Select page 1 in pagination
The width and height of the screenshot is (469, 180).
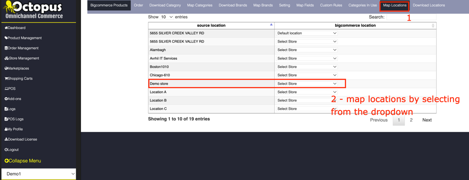coord(399,120)
